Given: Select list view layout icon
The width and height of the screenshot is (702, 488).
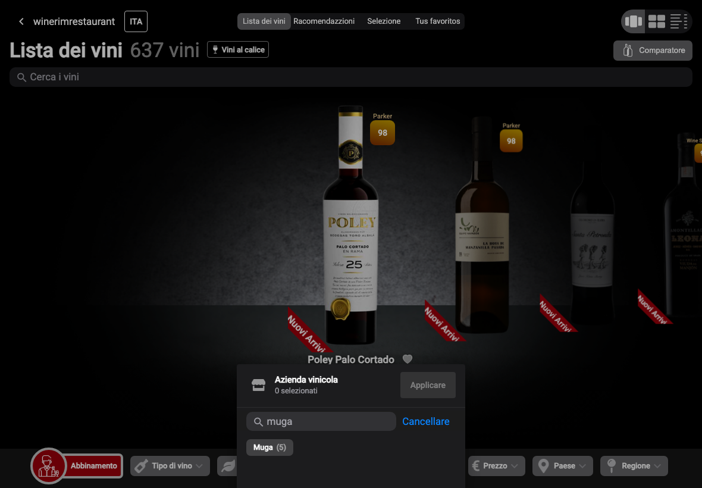Looking at the screenshot, I should click(678, 21).
